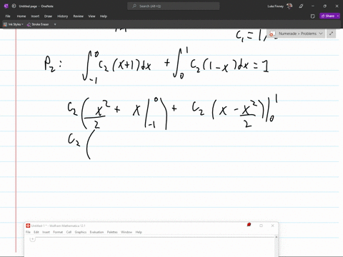Switch to the Draw ribbon tab
The height and width of the screenshot is (257, 343).
(x=48, y=16)
